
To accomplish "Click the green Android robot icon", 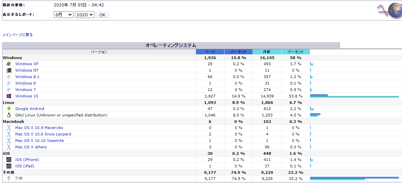I will pos(9,109).
